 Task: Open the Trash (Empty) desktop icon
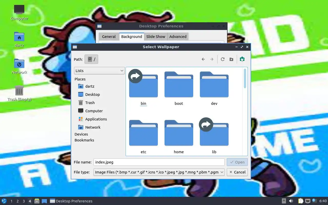(x=19, y=93)
